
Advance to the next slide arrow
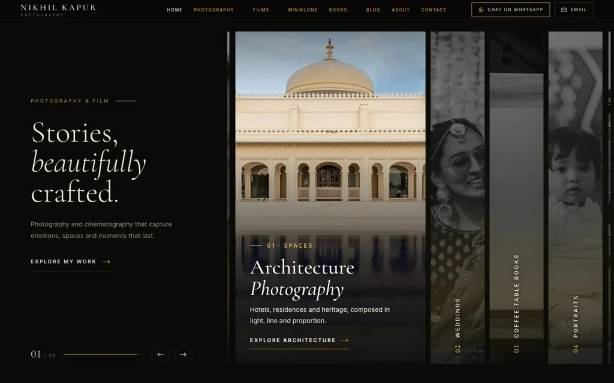point(183,354)
